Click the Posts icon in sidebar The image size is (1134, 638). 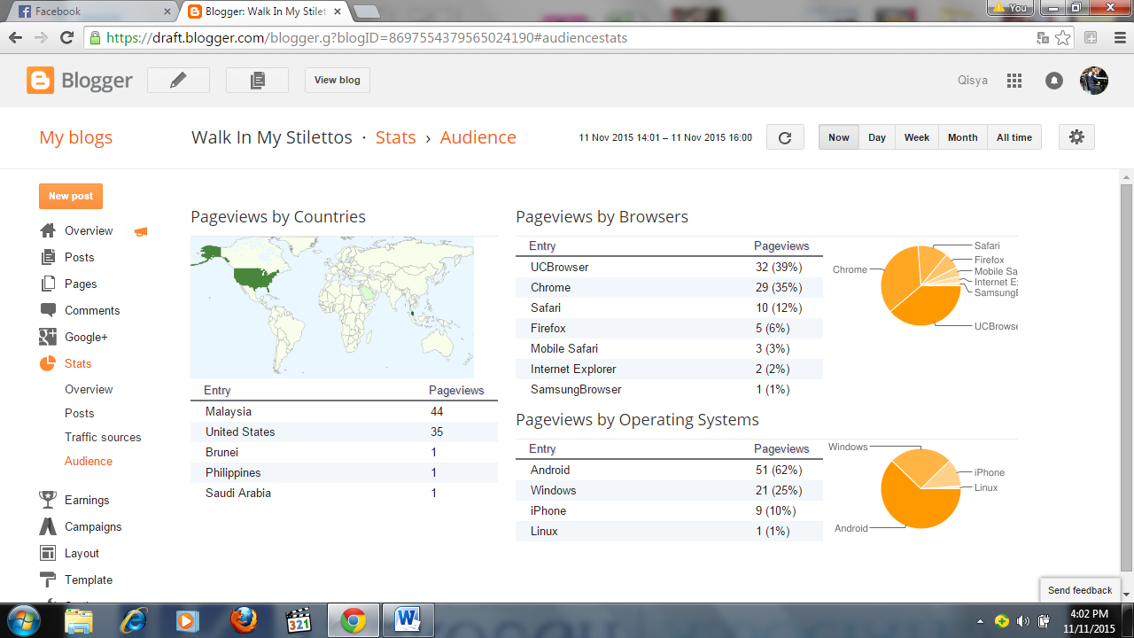[x=48, y=257]
